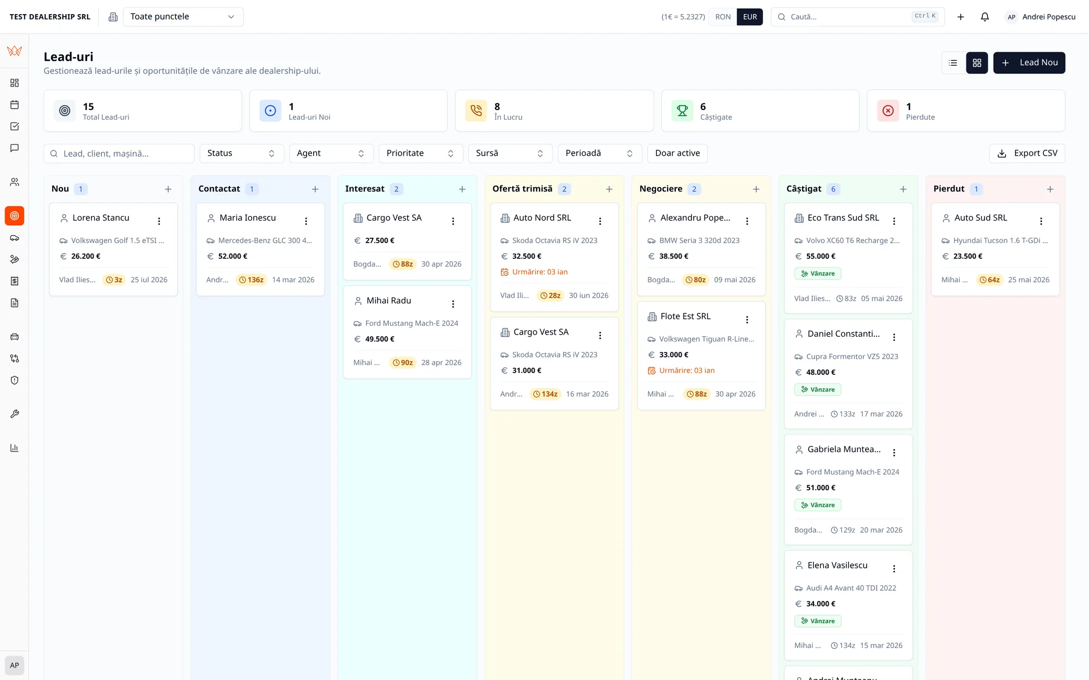1089x680 pixels.
Task: Click the În Lucru stat card
Action: coord(554,110)
